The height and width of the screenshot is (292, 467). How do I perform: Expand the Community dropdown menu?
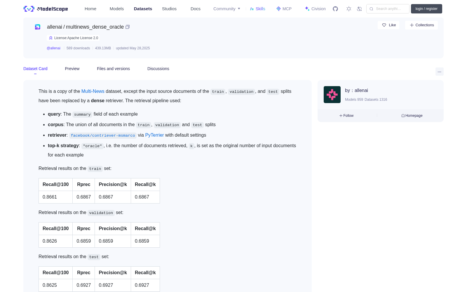coord(227,9)
